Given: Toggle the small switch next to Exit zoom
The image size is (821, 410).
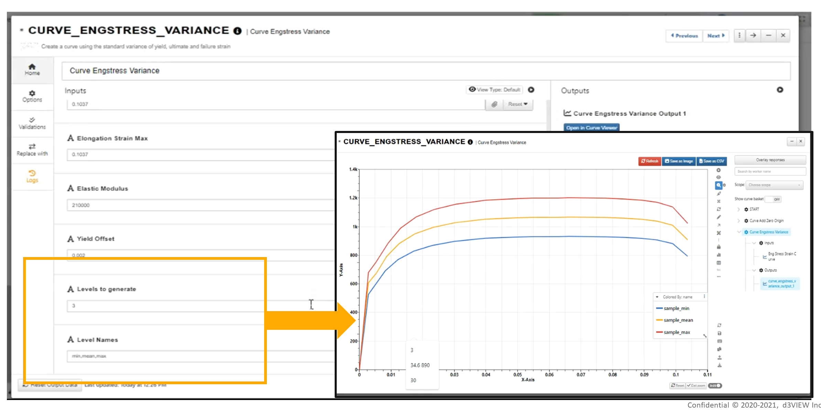Looking at the screenshot, I should point(715,386).
